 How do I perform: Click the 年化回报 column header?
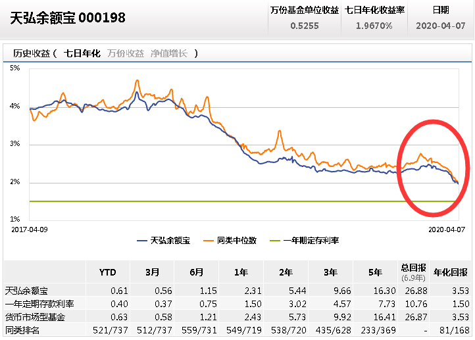click(x=451, y=272)
